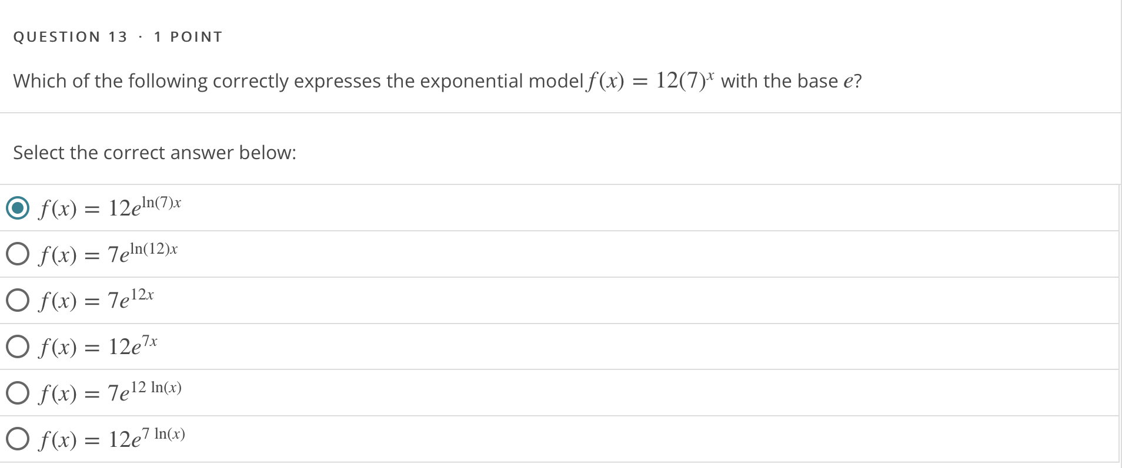Select the radio button for 12e^7 ln(x)
The height and width of the screenshot is (468, 1122).
[18, 439]
